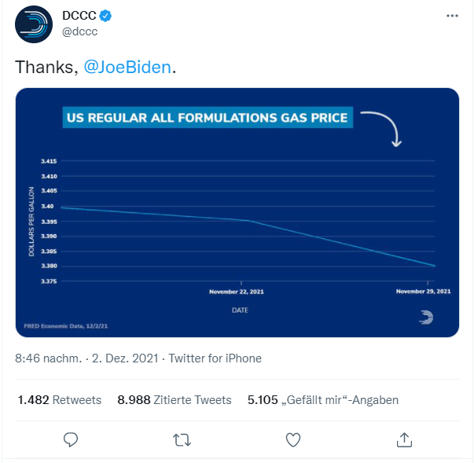Image resolution: width=474 pixels, height=463 pixels.
Task: Open the gas price chart image
Action: pyautogui.click(x=237, y=212)
